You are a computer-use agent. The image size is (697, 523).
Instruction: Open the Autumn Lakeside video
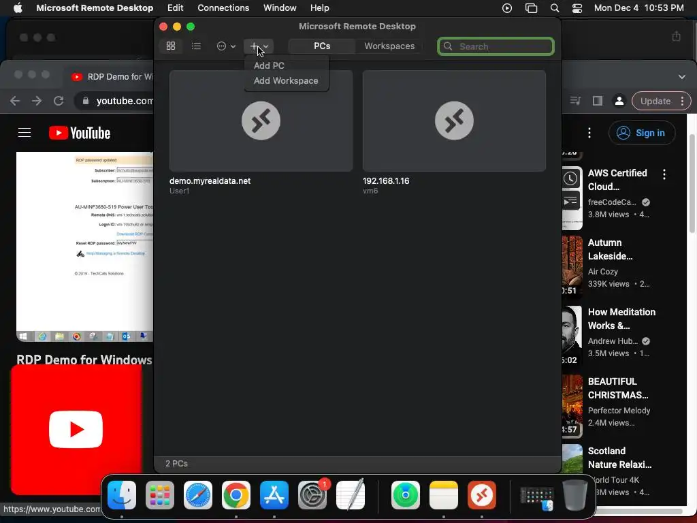pyautogui.click(x=610, y=249)
